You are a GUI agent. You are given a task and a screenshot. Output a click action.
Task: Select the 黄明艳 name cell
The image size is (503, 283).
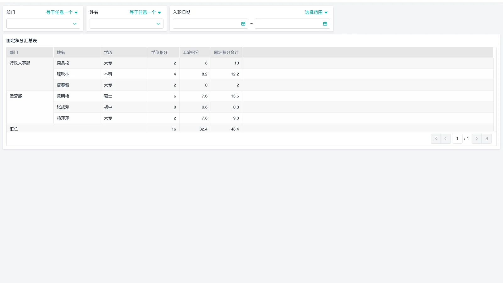(x=63, y=96)
